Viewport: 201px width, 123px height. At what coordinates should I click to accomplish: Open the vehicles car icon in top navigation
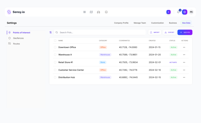98,12
